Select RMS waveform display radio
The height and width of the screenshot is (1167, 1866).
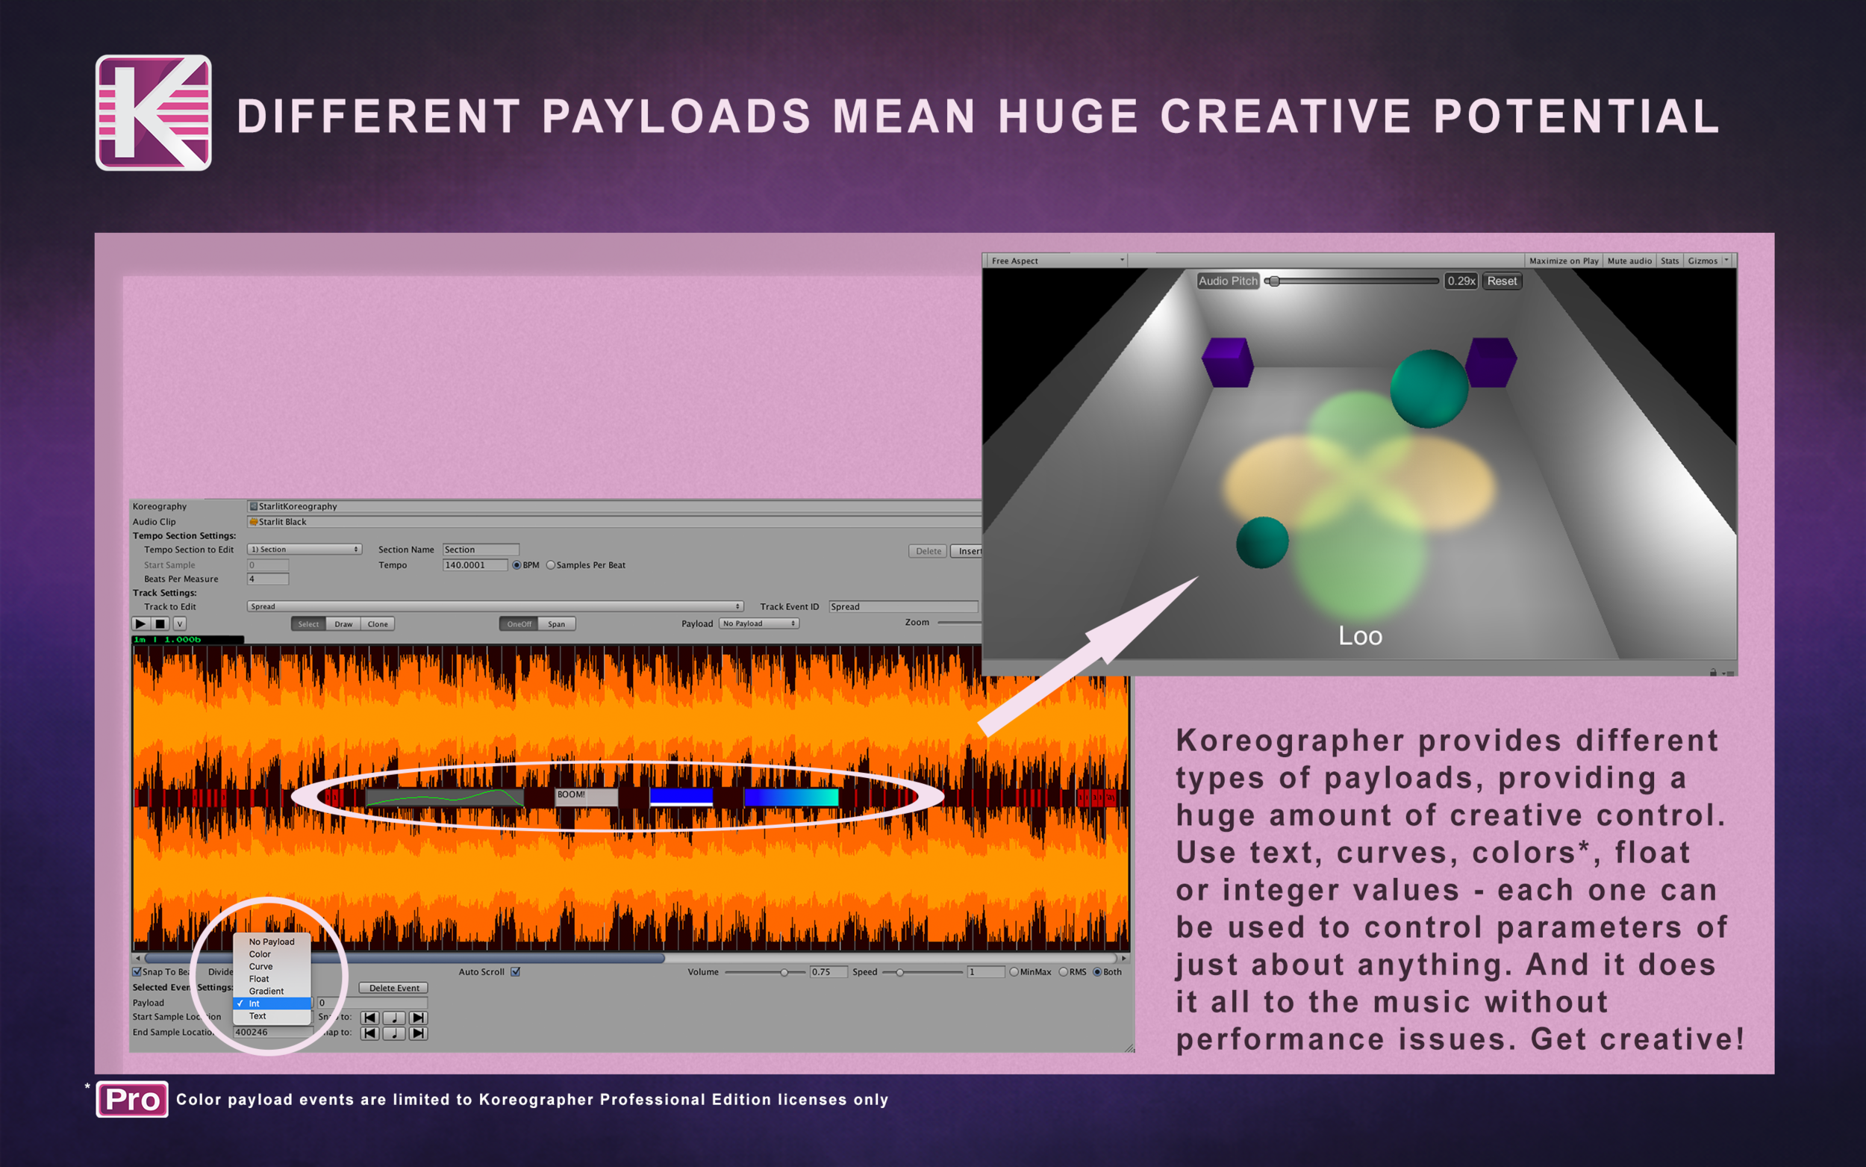click(1063, 971)
